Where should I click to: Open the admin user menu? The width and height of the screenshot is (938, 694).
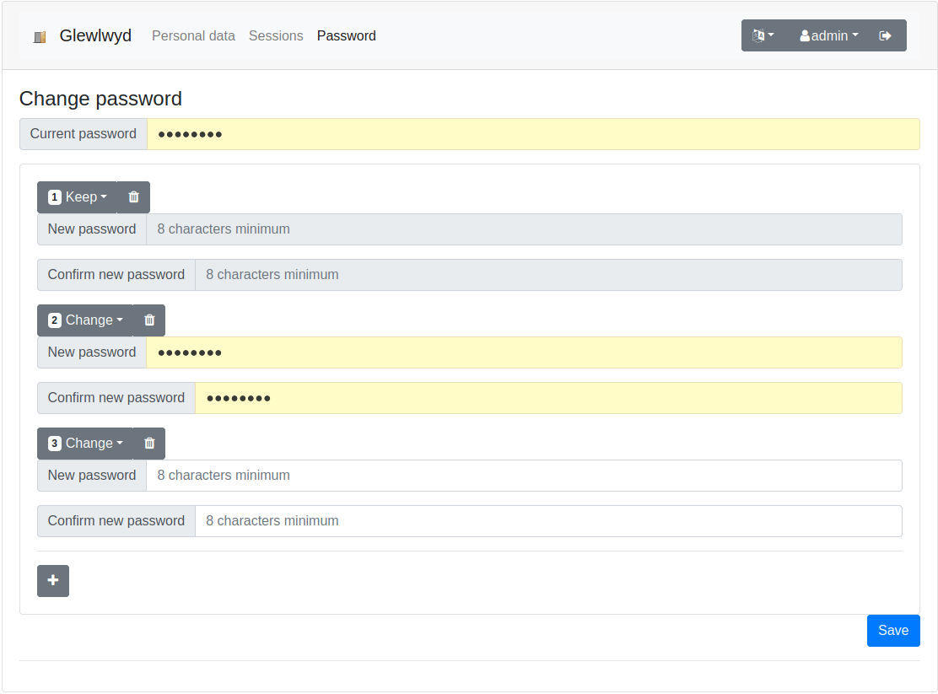[828, 36]
